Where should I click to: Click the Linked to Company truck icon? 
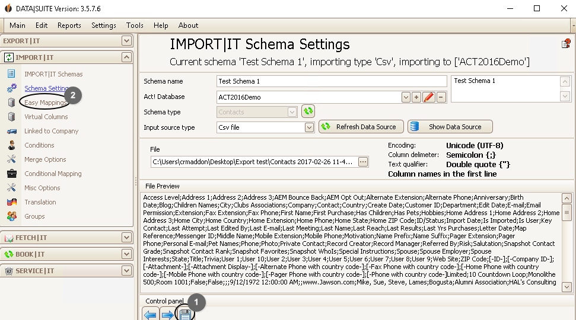11,131
